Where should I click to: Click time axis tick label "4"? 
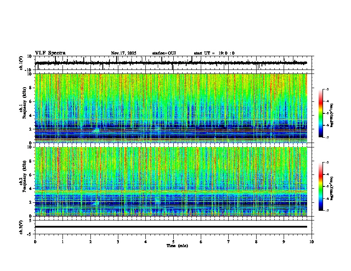pyautogui.click(x=146, y=242)
